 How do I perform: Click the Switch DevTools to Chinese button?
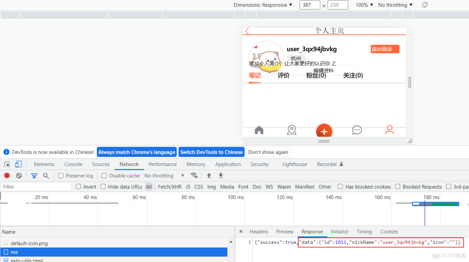point(211,152)
